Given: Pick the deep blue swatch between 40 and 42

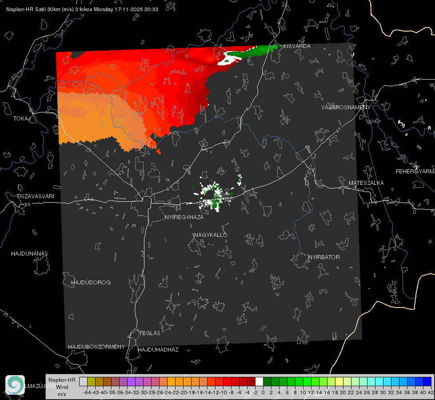Looking at the screenshot, I should click(427, 382).
